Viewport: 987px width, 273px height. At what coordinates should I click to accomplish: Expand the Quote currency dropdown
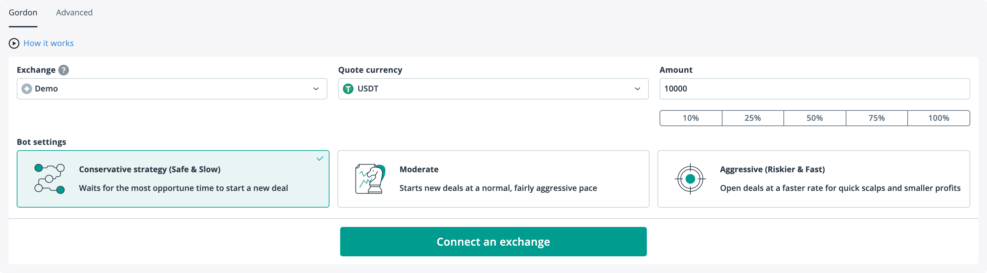click(x=493, y=89)
